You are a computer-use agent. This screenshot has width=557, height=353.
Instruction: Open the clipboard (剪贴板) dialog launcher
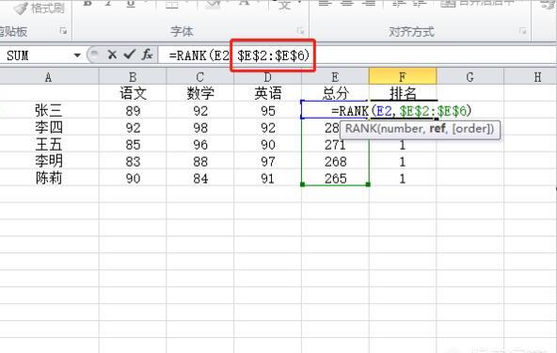[63, 31]
